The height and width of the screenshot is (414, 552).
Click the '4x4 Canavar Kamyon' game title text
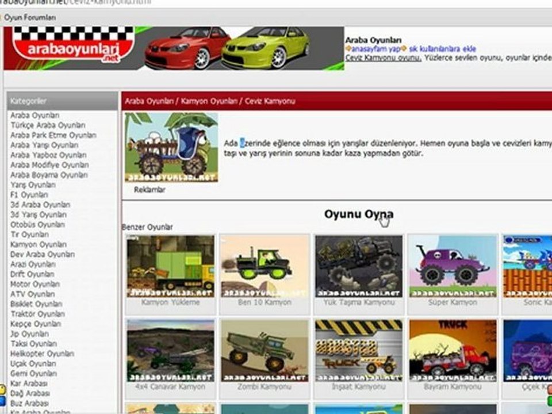pos(170,386)
